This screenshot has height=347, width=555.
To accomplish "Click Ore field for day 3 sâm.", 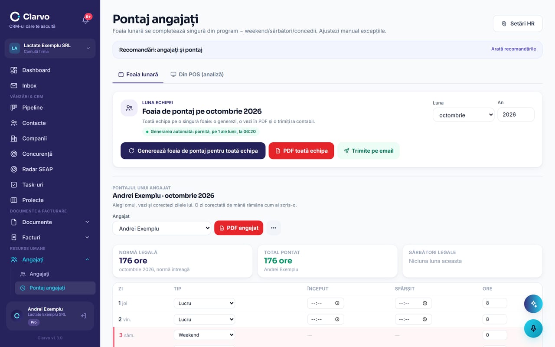I will point(495,335).
